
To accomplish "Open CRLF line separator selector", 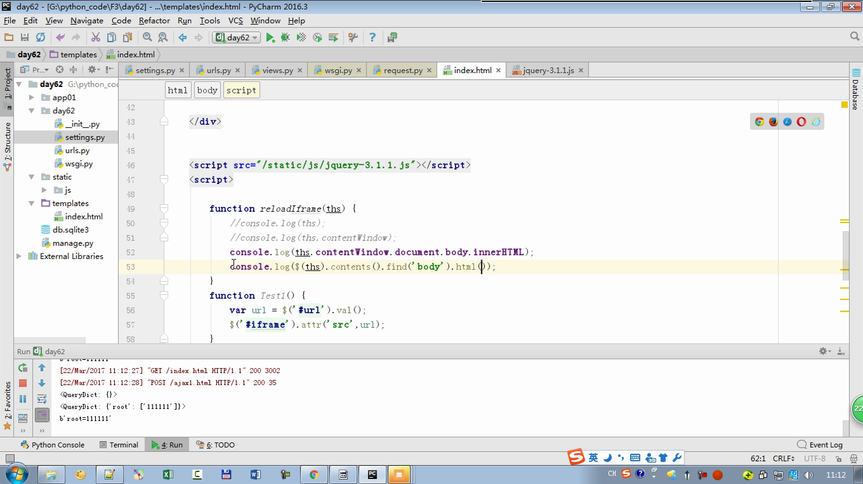I will point(785,459).
